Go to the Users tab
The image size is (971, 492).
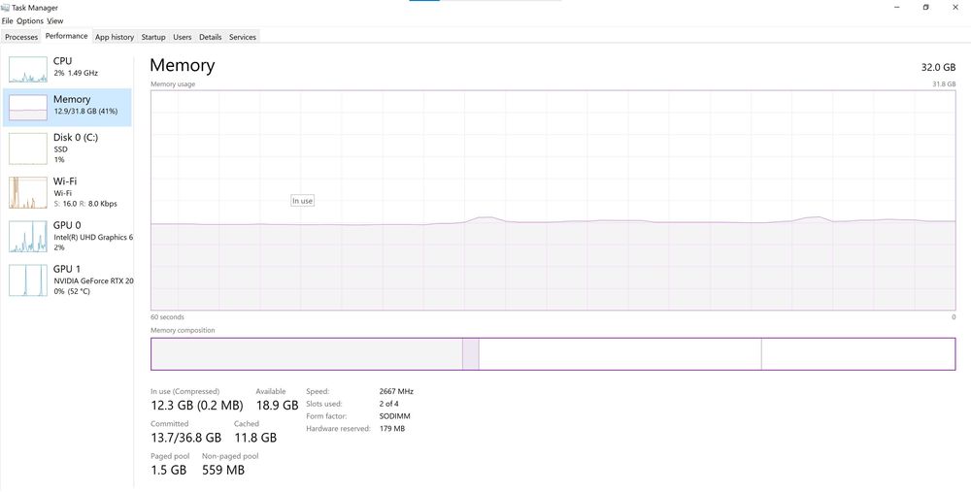(x=183, y=37)
